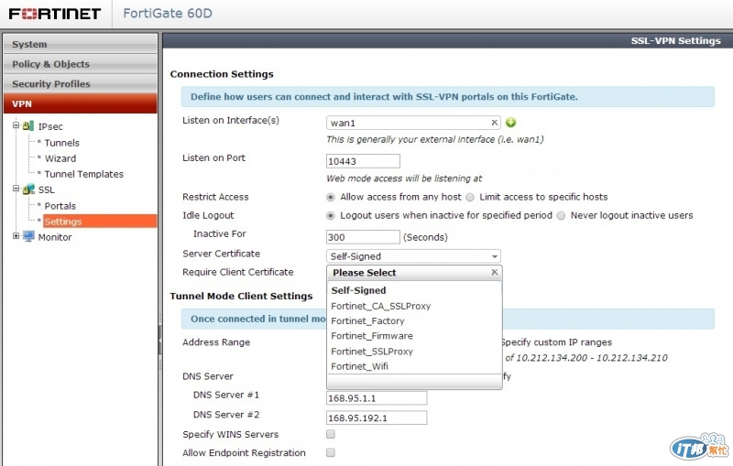Click the VPN section header

pos(81,103)
